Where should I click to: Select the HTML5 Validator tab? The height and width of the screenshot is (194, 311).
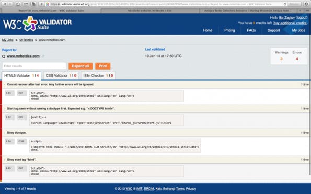tap(21, 76)
